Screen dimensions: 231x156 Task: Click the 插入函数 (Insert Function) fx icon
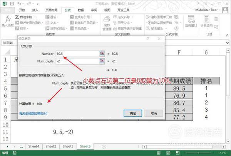tap(7, 20)
